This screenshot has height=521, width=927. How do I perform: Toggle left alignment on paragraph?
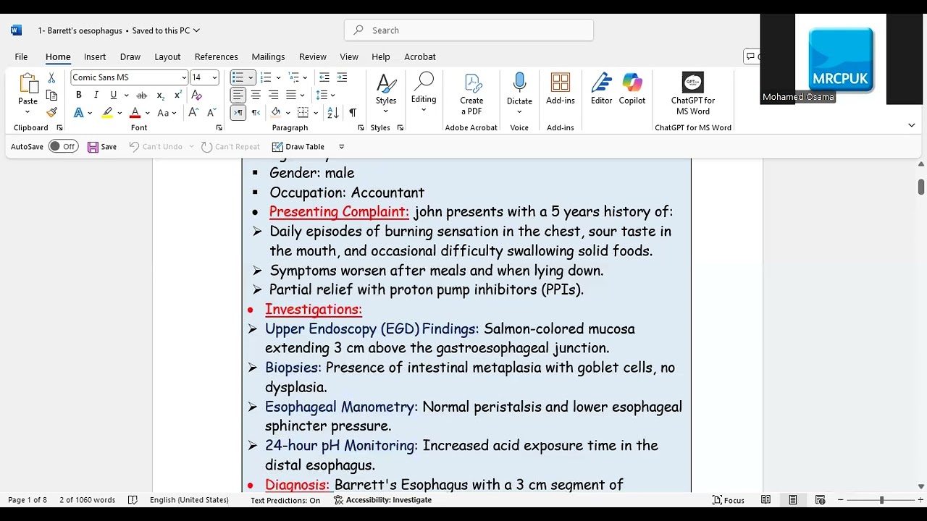tap(238, 95)
